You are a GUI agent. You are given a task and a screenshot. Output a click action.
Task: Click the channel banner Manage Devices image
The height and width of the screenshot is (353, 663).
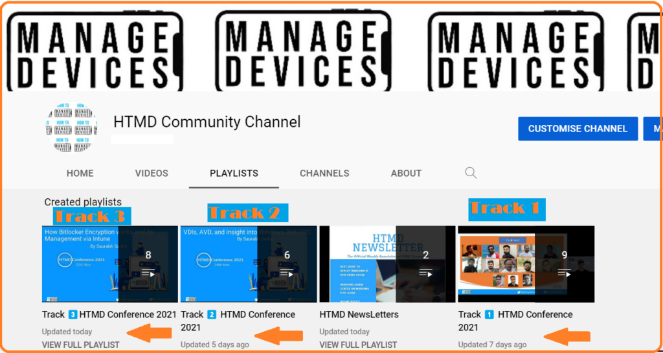331,47
